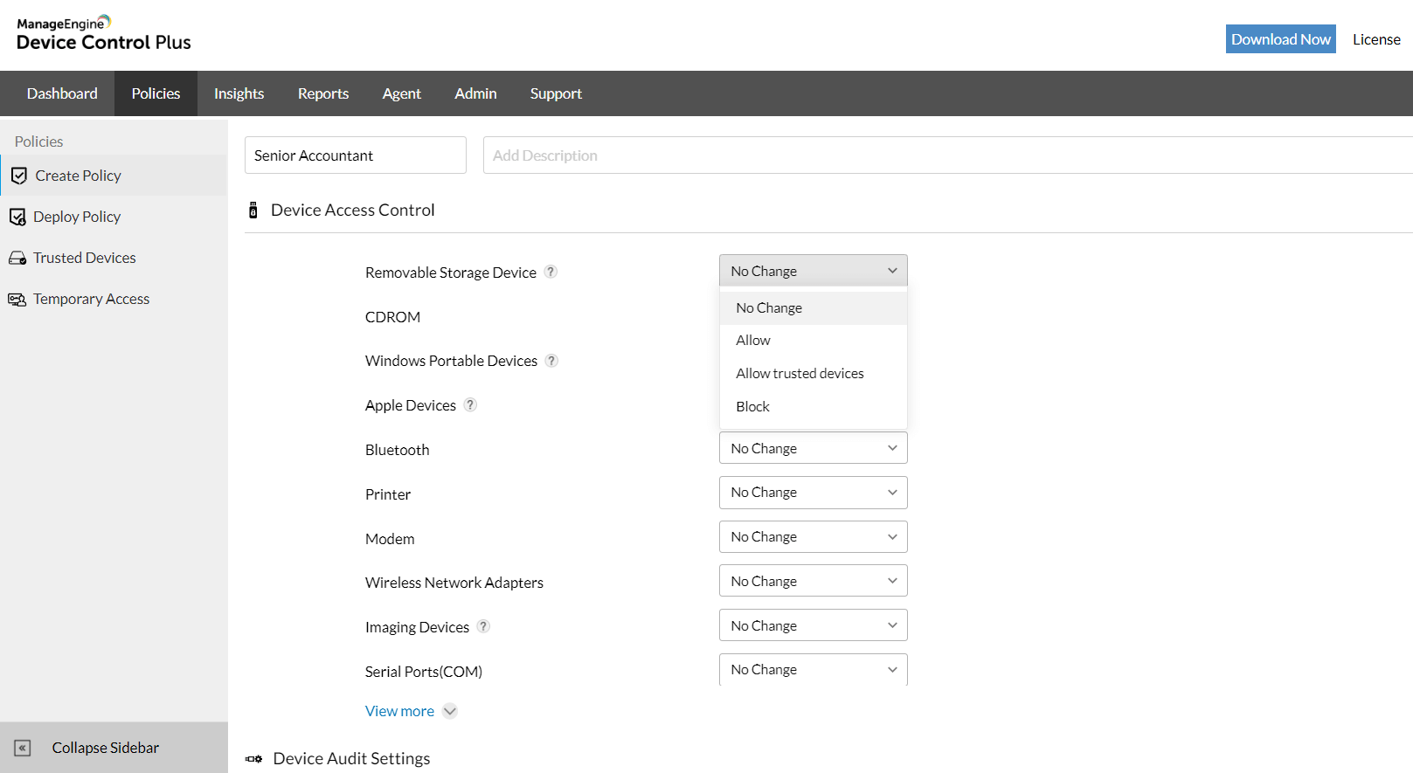Click help icon next to Windows Portable Devices
This screenshot has height=773, width=1413.
[551, 361]
